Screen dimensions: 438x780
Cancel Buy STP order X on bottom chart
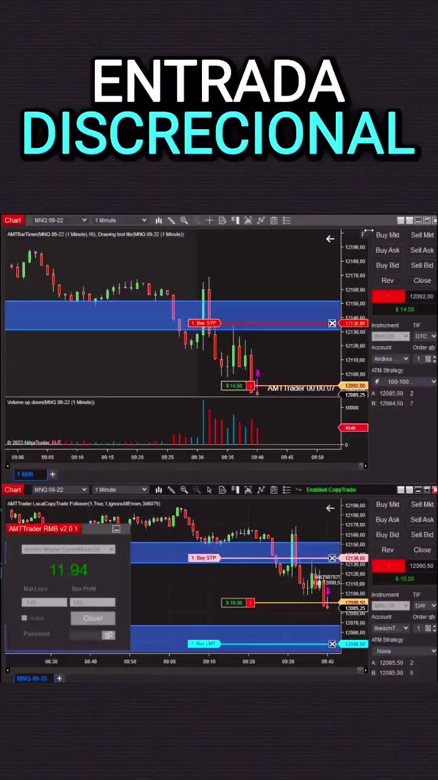(x=332, y=558)
